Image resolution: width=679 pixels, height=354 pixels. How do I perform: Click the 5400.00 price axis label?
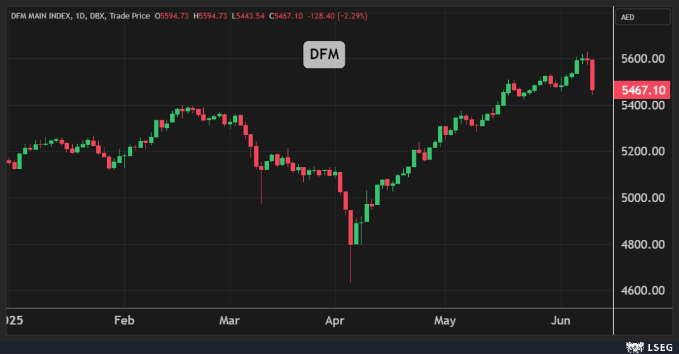coord(643,105)
